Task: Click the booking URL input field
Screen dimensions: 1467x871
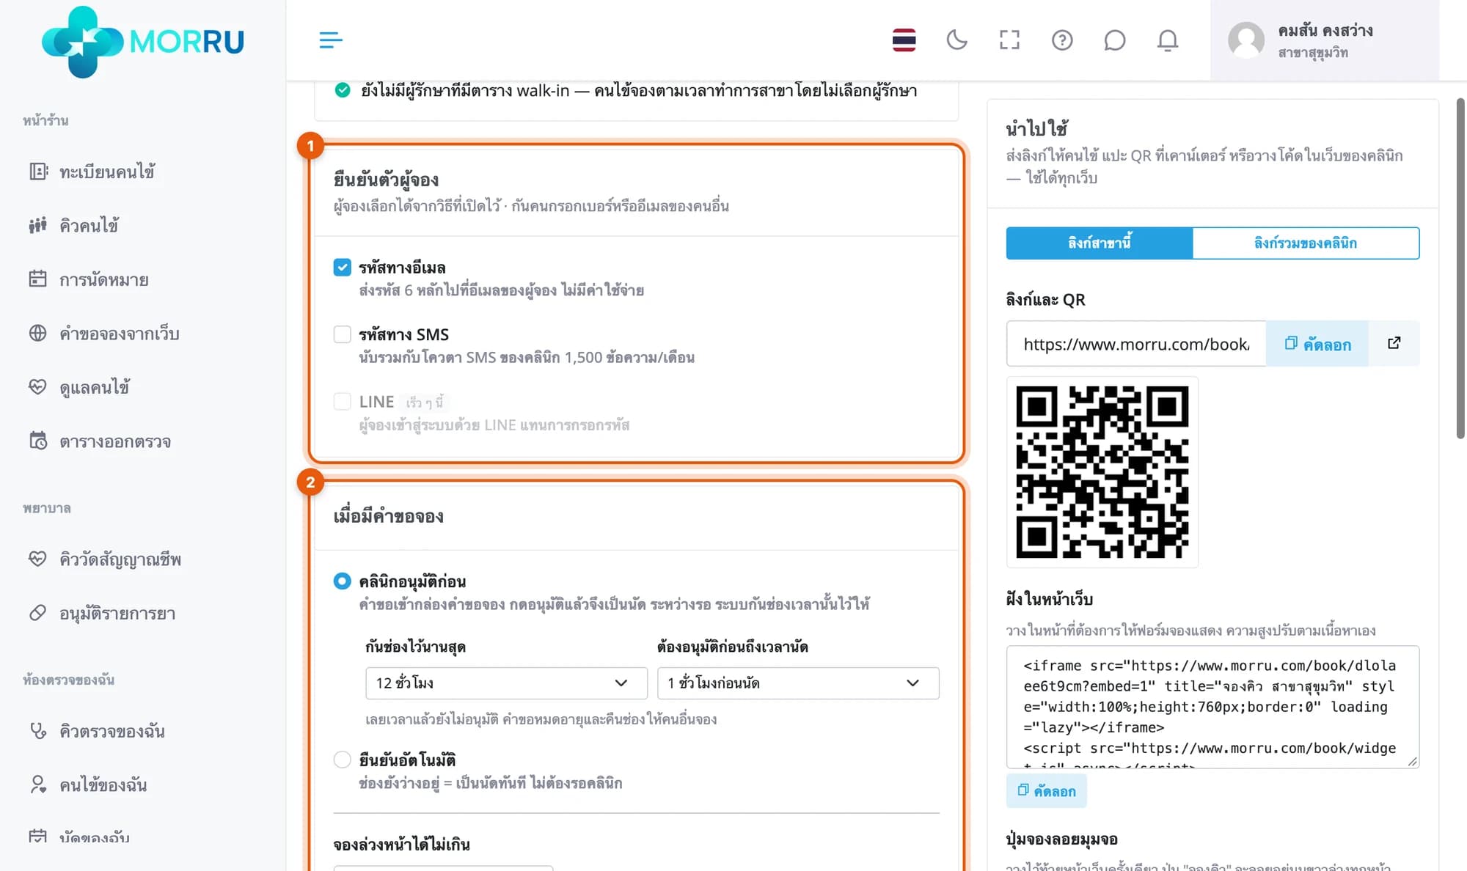Action: point(1136,343)
